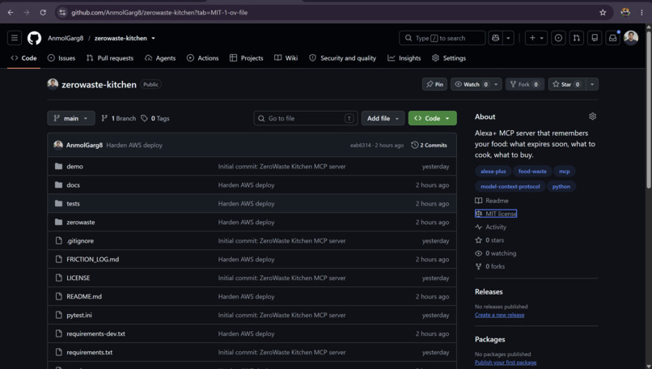Switch to the Actions tab
Viewport: 652px width, 369px height.
pyautogui.click(x=202, y=57)
